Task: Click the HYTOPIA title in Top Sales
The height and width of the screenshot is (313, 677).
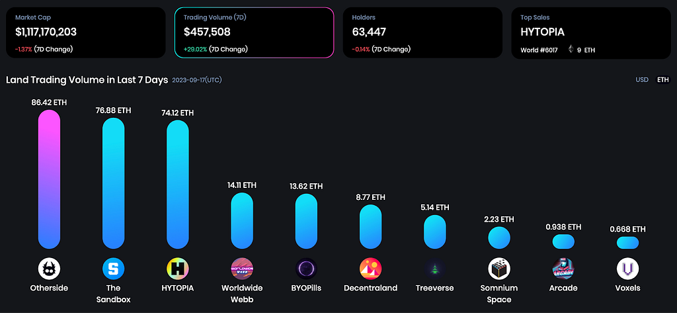Action: 543,32
